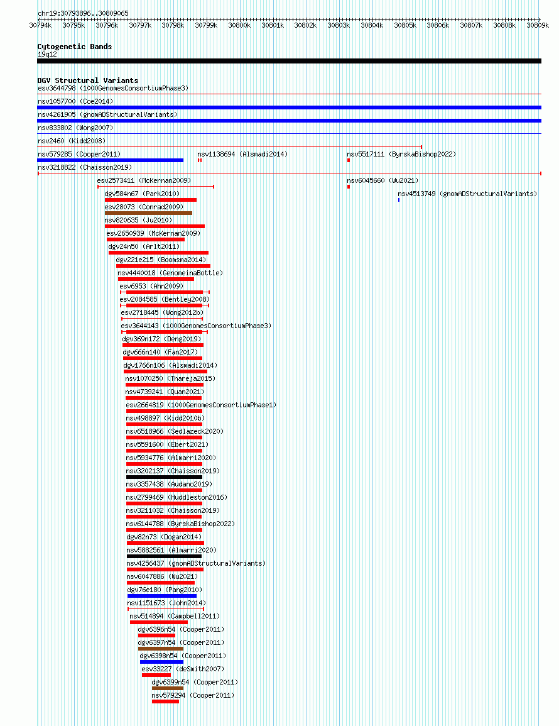The image size is (559, 726).
Task: Open variant nsv3218822 (Chaisson2019)
Action: (85, 167)
